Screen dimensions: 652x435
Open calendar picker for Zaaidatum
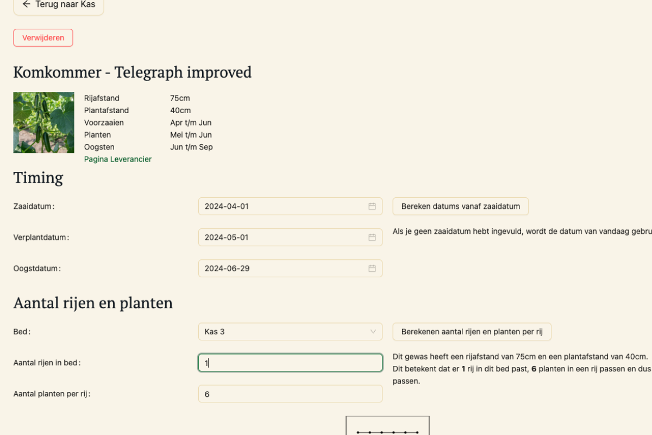pos(372,207)
